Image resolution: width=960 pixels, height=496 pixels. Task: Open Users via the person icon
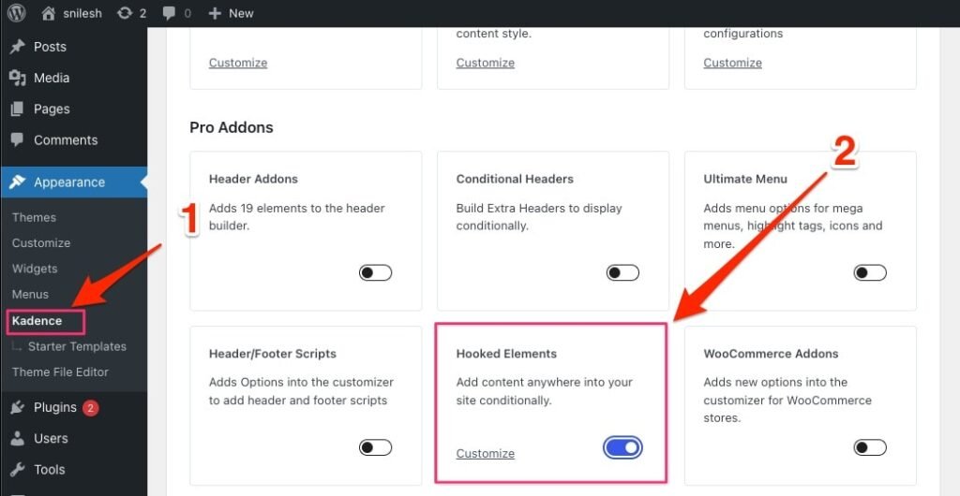(17, 438)
